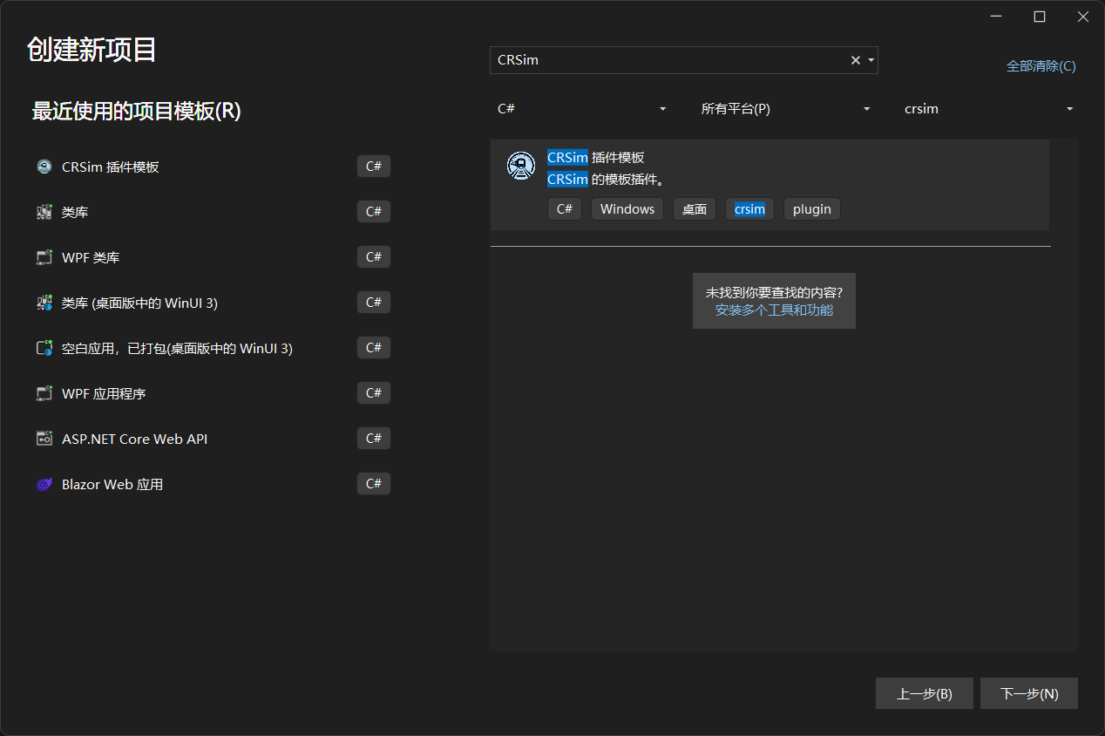Expand the search history dropdown arrow
This screenshot has height=736, width=1105.
tap(871, 60)
